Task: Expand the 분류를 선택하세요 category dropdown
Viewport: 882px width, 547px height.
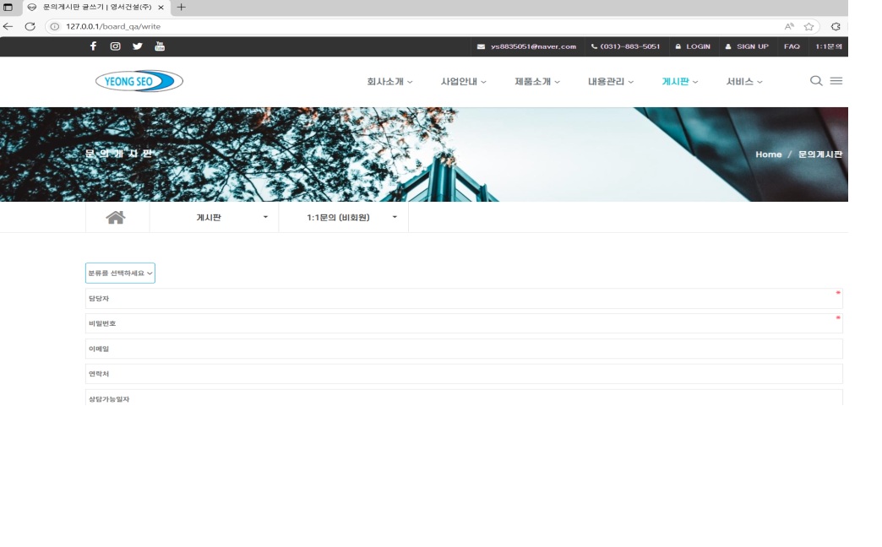Action: [x=120, y=273]
